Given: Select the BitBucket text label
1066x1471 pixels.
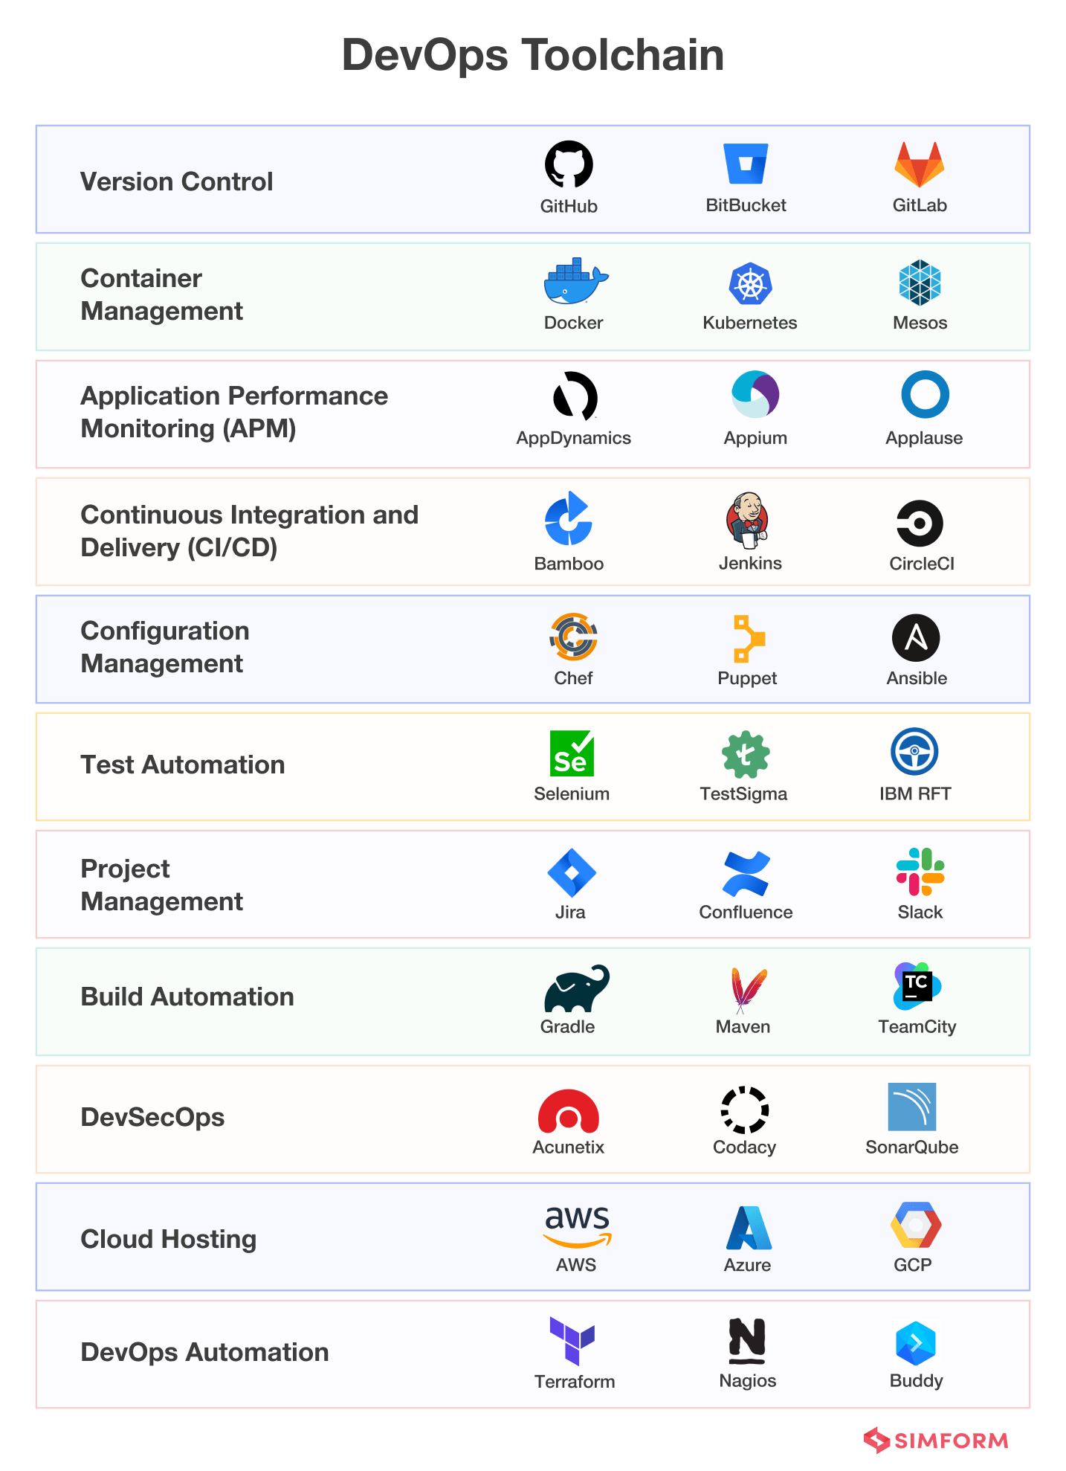Looking at the screenshot, I should pos(746,205).
